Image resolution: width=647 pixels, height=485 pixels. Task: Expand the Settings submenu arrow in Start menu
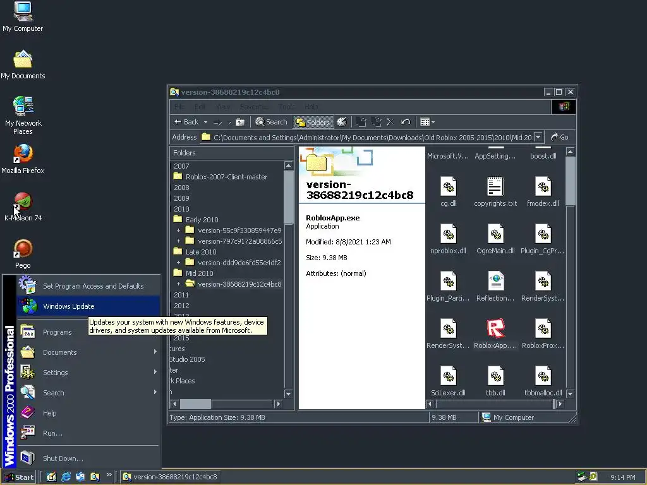tap(155, 372)
